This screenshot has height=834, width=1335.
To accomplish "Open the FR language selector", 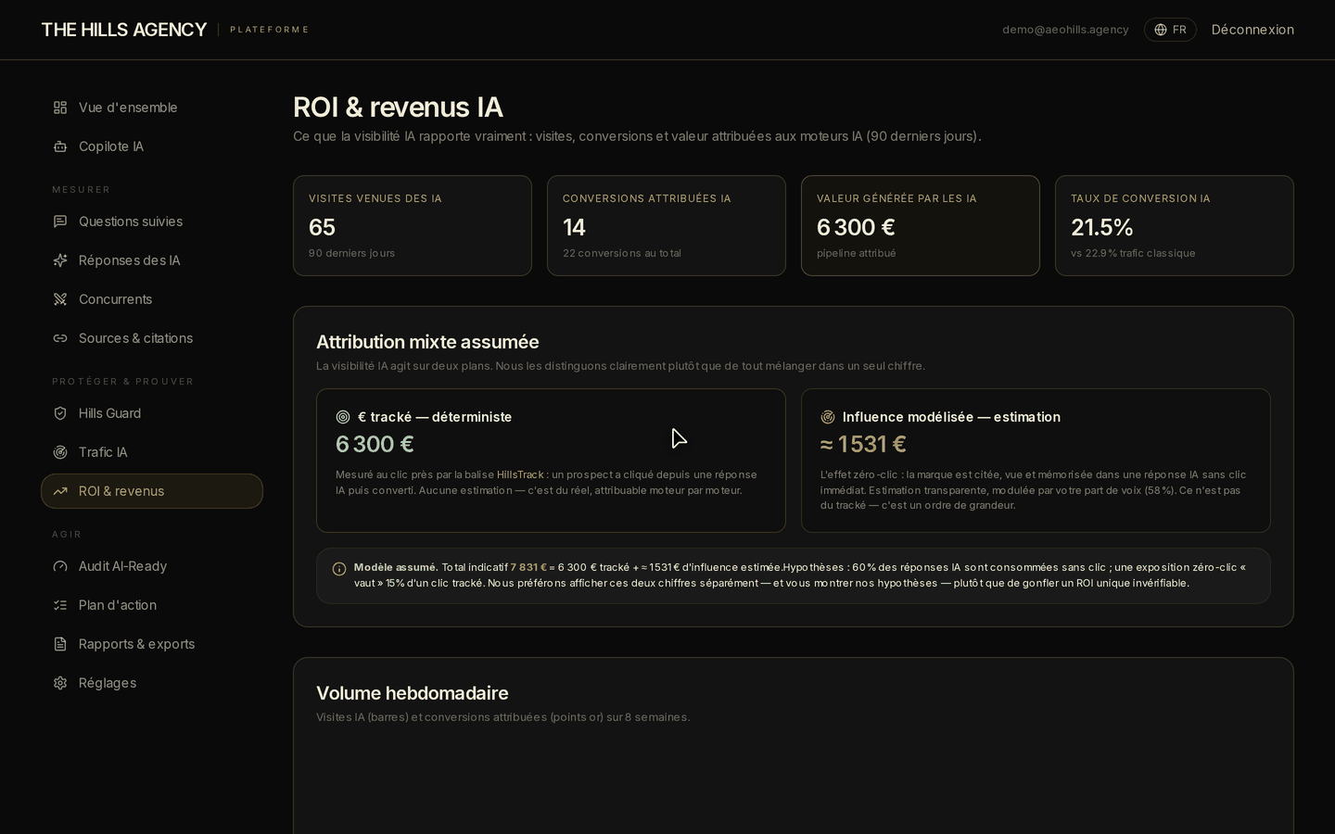I will tap(1170, 30).
